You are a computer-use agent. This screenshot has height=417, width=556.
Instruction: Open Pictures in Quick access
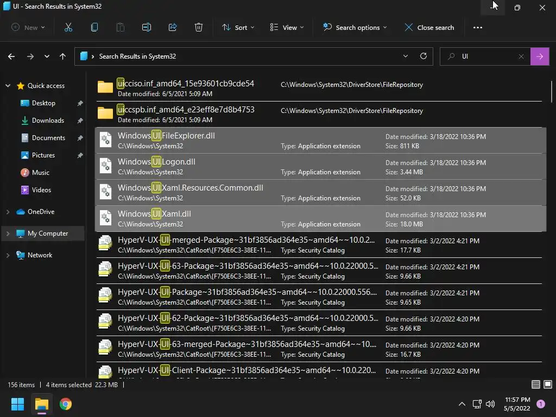(x=43, y=155)
